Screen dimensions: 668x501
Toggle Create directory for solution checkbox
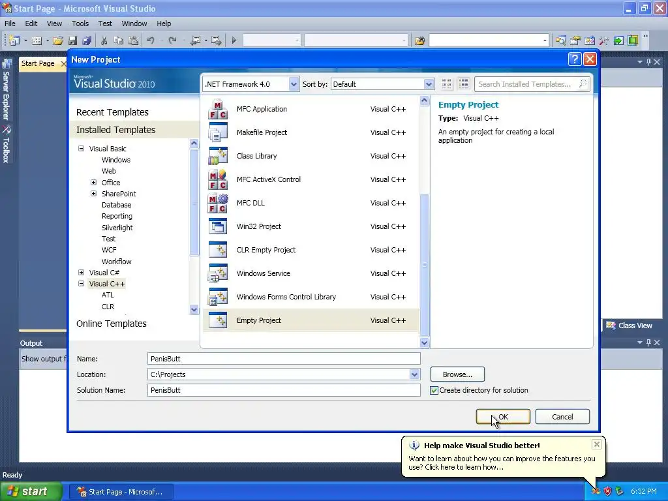pos(434,390)
